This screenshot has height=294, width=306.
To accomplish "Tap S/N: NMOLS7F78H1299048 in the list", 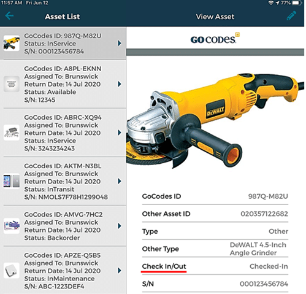I will coord(66,197).
